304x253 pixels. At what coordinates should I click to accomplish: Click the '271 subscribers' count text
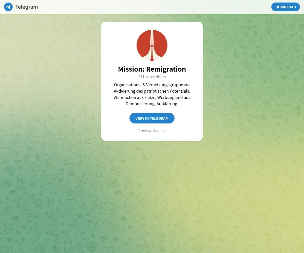coord(152,77)
